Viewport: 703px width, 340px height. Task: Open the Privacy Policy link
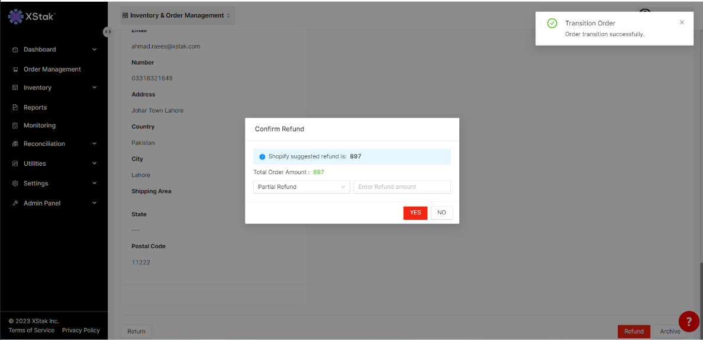point(80,331)
